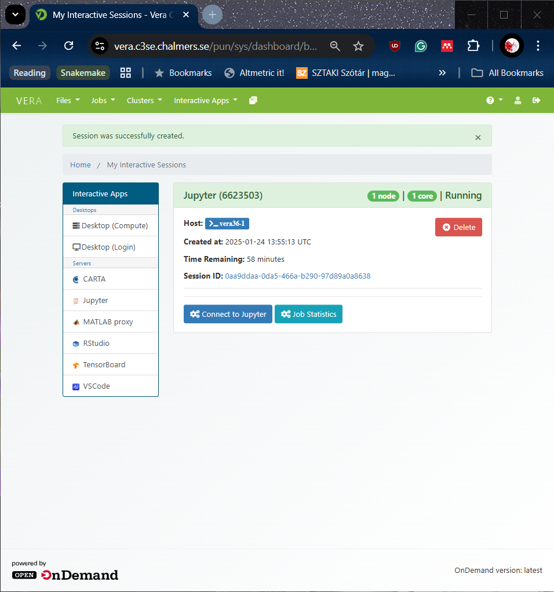Select the Files menu item

(x=67, y=100)
